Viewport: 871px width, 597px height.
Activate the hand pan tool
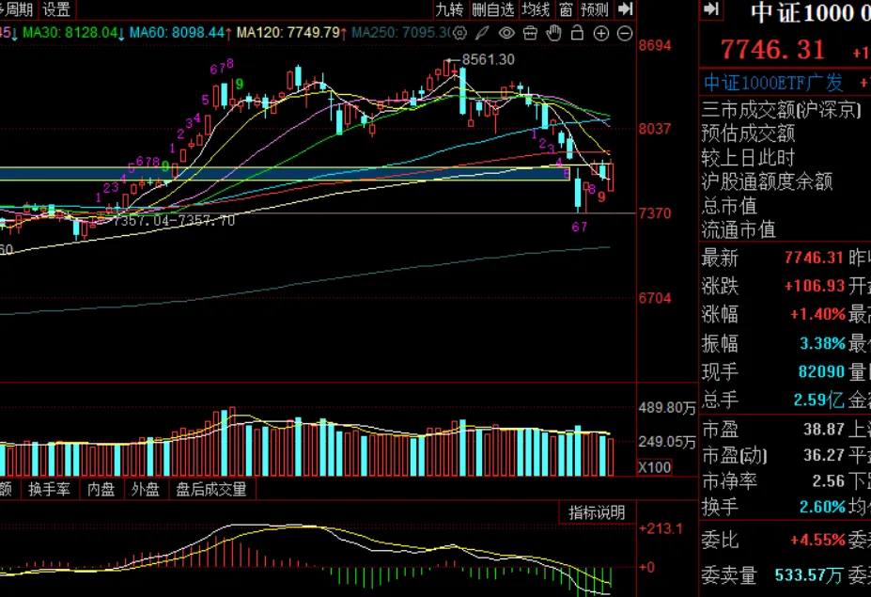(553, 33)
